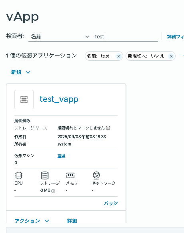Remove the 期限切れ: いいえ filter chip
The height and width of the screenshot is (233, 184).
tap(171, 56)
